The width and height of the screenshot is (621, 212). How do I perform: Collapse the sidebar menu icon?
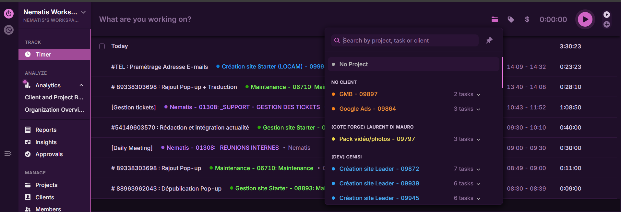click(8, 153)
